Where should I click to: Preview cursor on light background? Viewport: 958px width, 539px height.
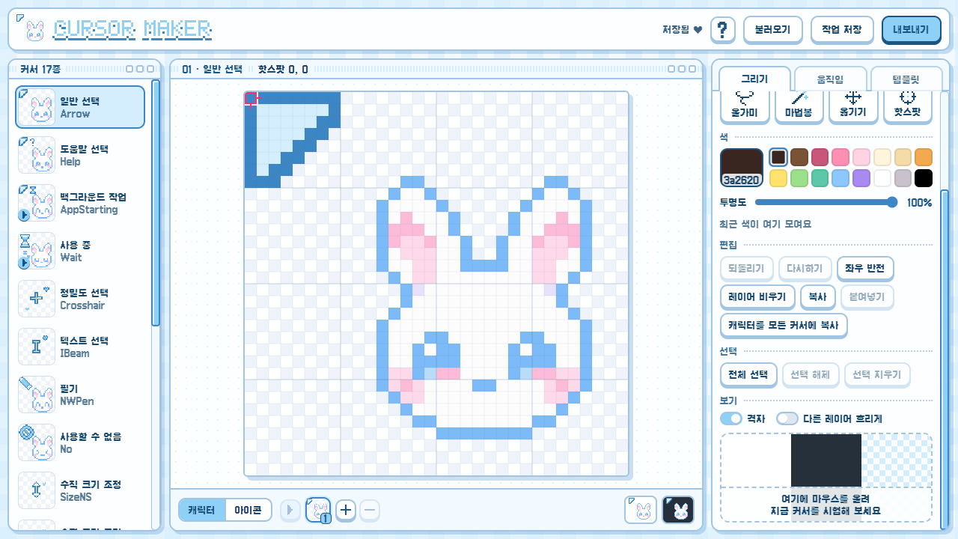[x=641, y=511]
